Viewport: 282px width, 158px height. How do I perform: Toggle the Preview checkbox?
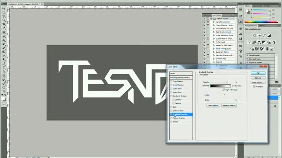tap(254, 86)
